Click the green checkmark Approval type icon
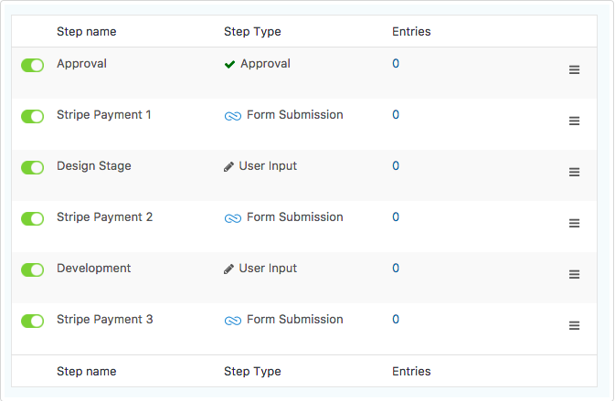Viewport: 615px width, 401px height. tap(229, 64)
